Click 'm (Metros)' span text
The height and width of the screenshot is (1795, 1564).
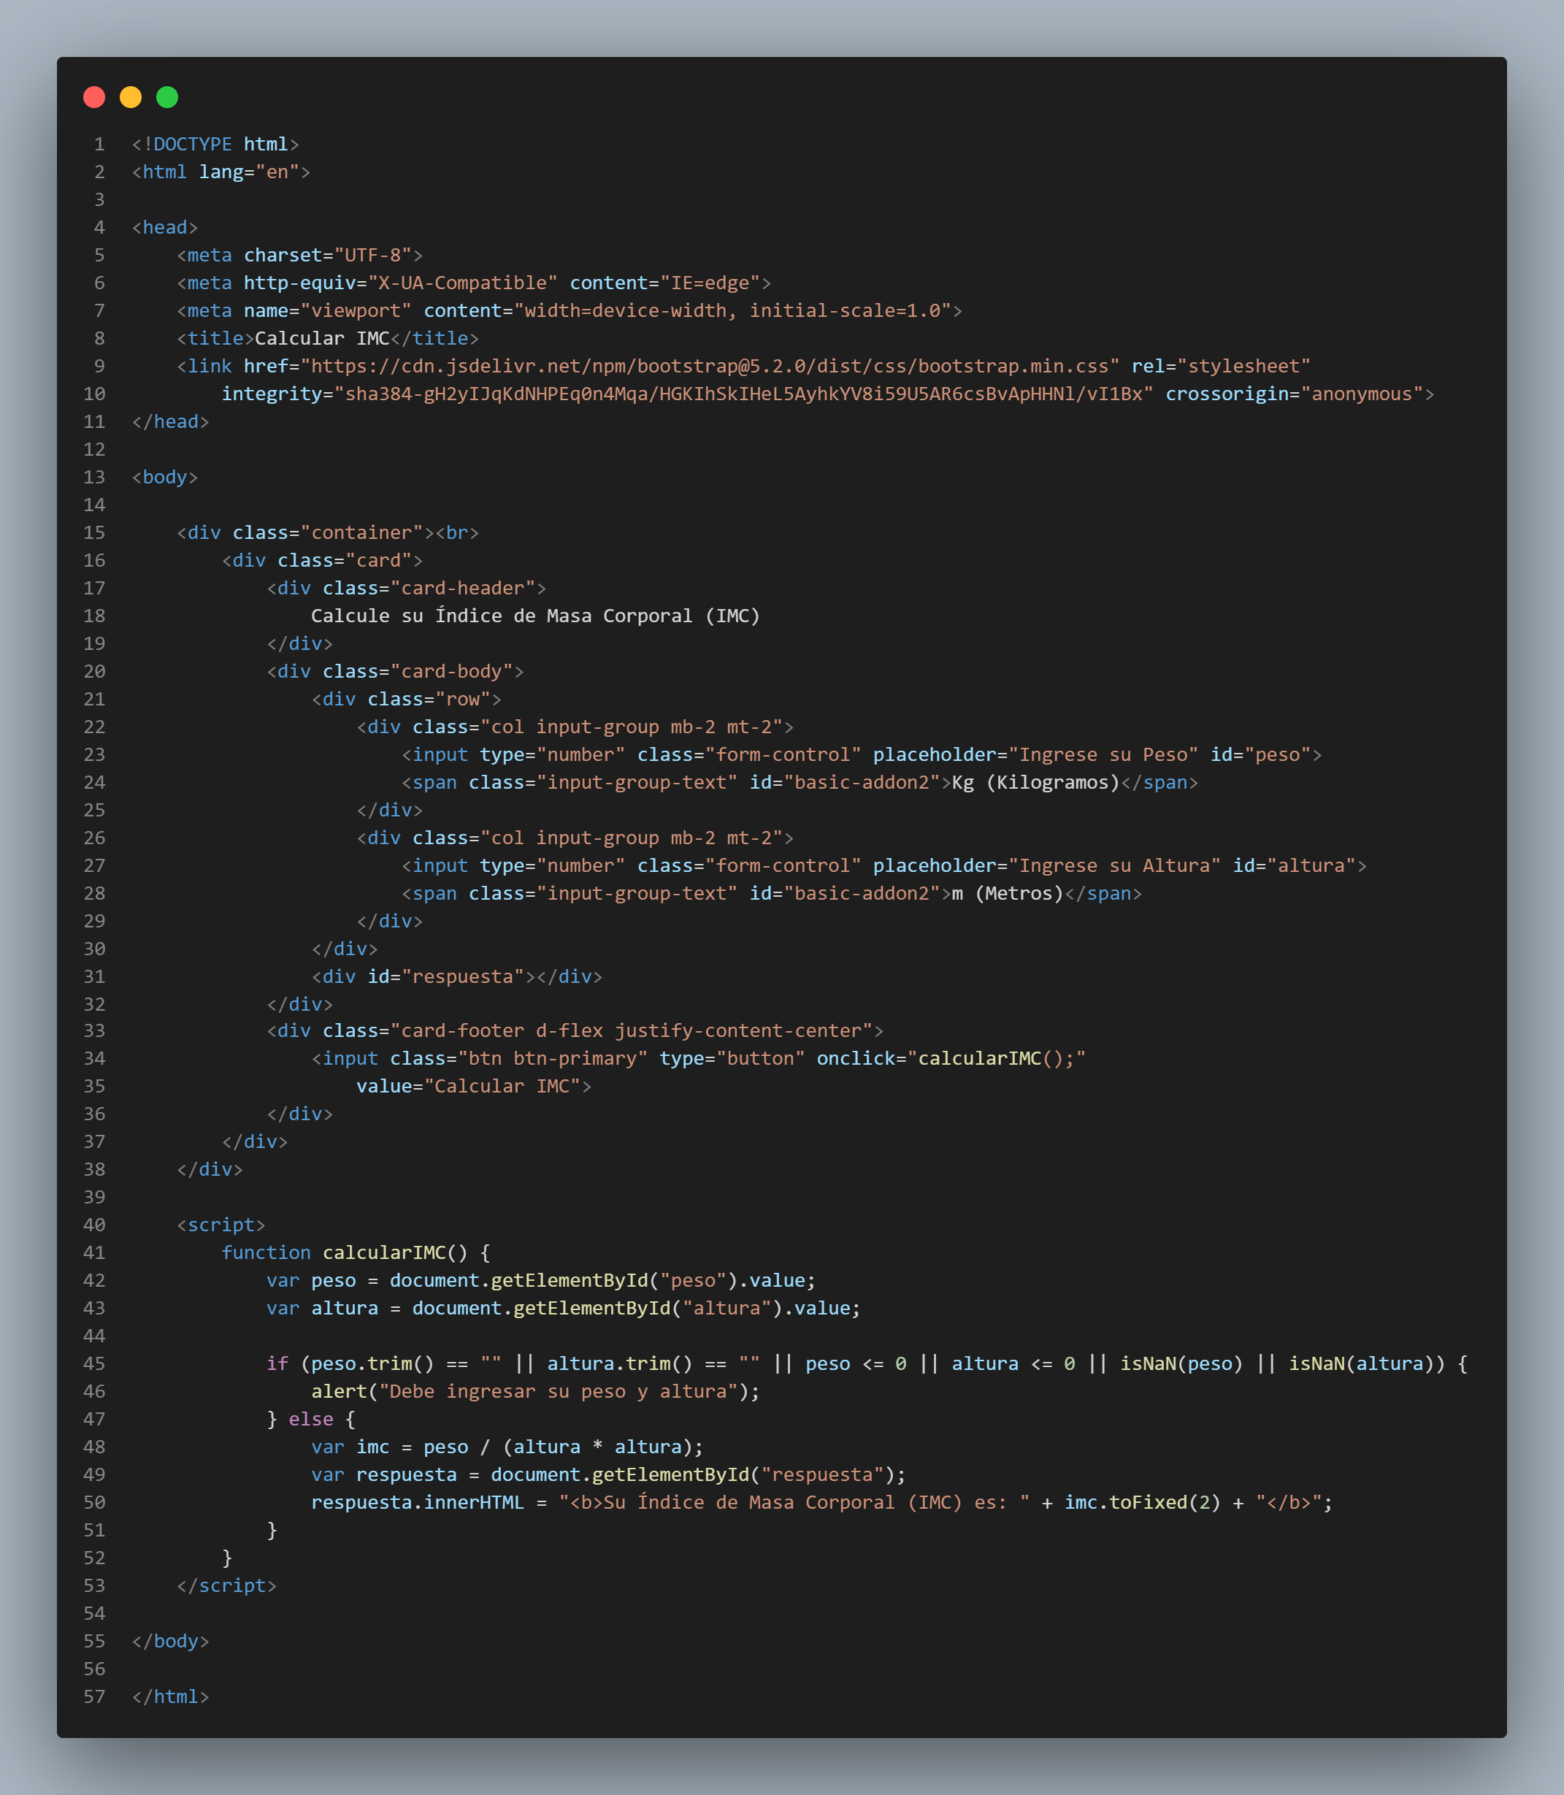[x=1008, y=894]
